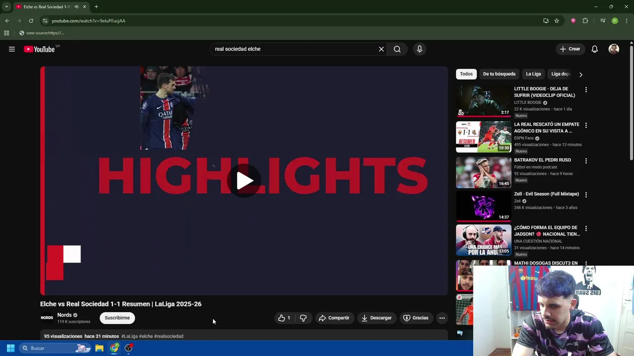This screenshot has height=356, width=634.
Task: Open options for LA REAL RESCATÓ video
Action: click(586, 126)
